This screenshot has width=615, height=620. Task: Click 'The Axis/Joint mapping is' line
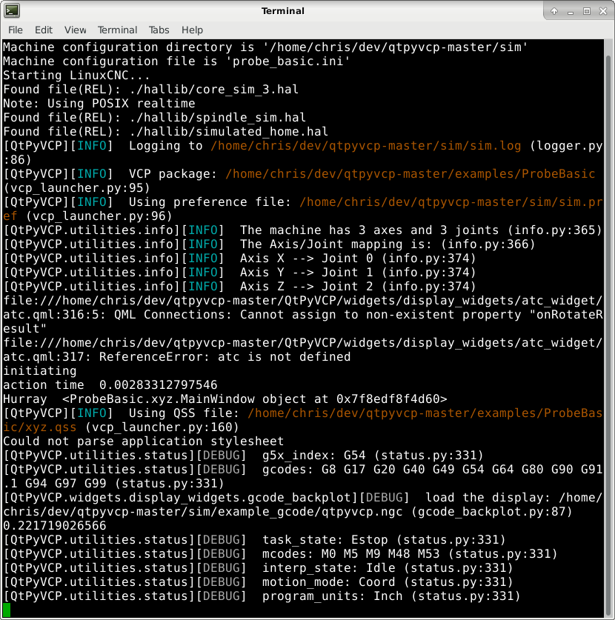pos(269,244)
